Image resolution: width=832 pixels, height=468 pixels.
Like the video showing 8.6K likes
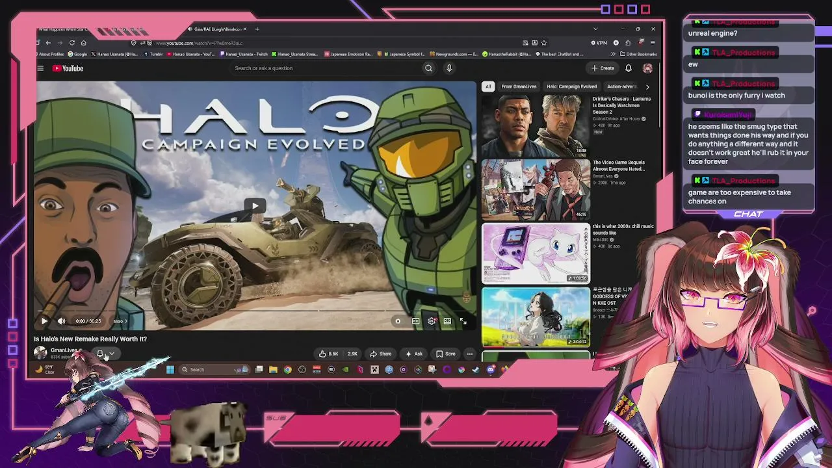coord(328,354)
